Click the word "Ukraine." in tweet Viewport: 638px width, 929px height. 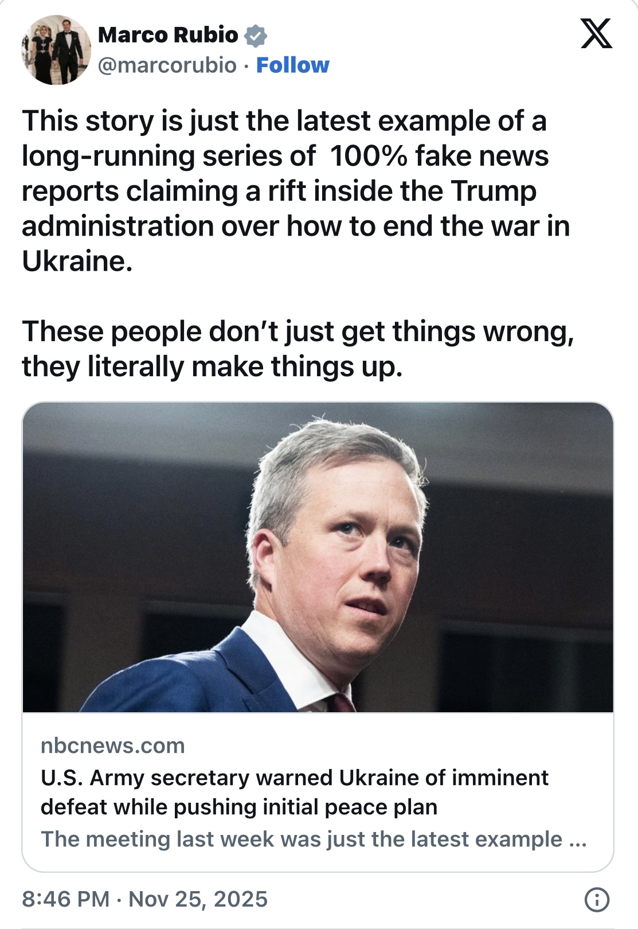77,261
